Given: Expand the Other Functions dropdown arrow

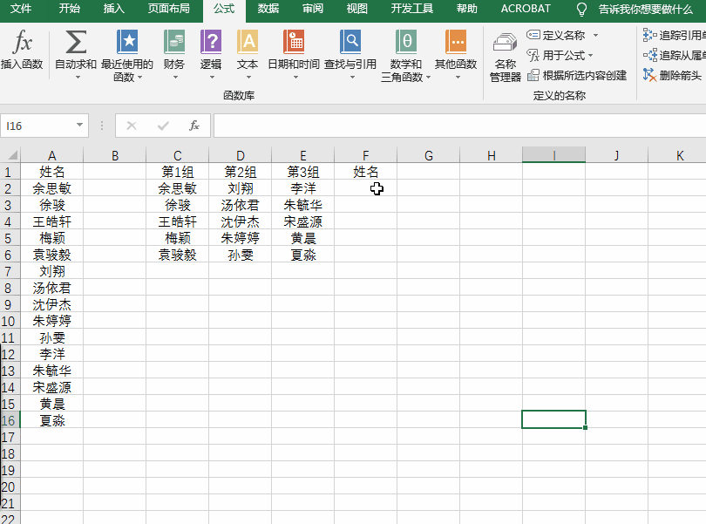Looking at the screenshot, I should (x=458, y=78).
